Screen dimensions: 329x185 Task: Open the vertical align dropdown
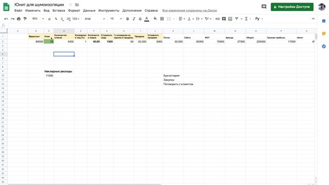[x=190, y=19]
